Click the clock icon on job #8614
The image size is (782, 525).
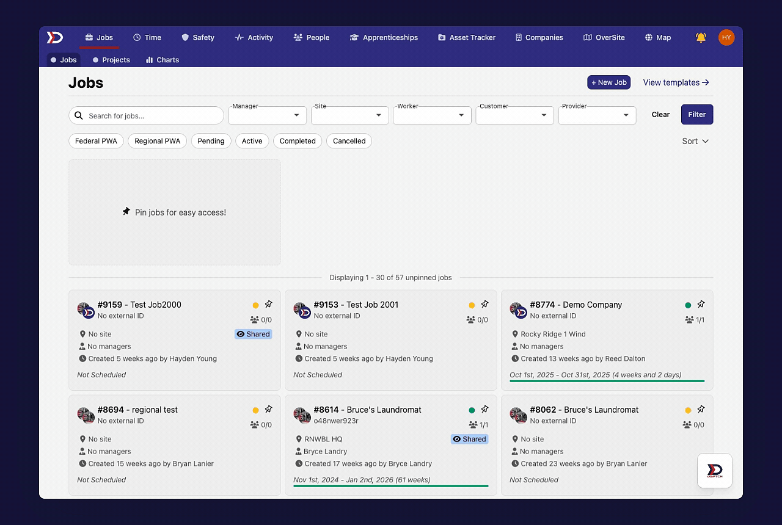[299, 463]
